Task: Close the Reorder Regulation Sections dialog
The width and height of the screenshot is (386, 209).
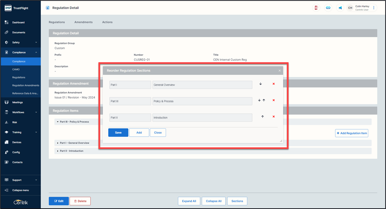Action: coord(280,71)
